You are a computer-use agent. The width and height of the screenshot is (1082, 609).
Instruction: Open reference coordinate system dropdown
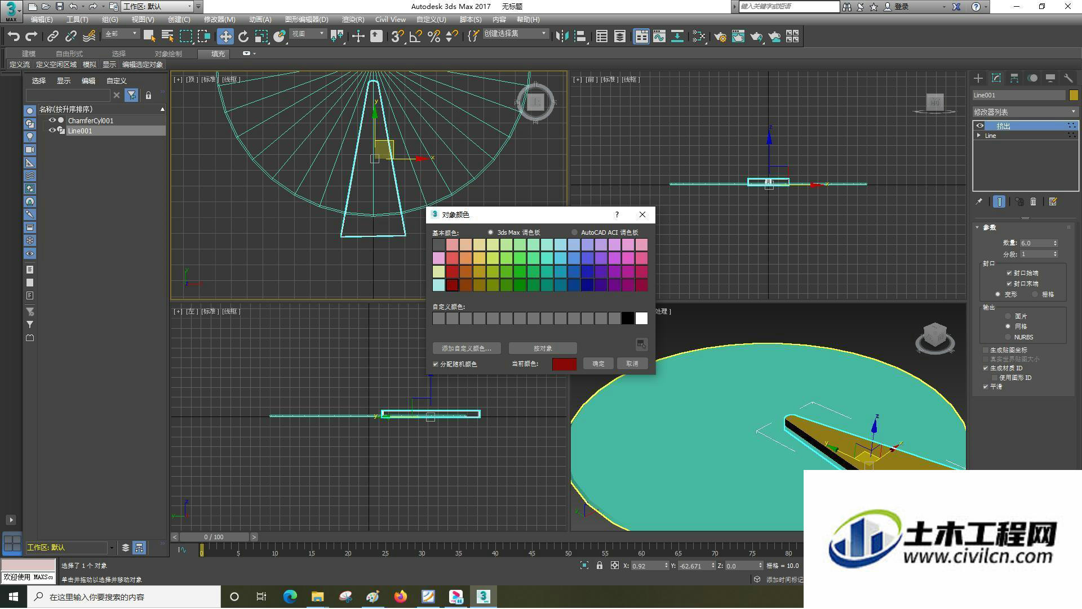coord(308,34)
